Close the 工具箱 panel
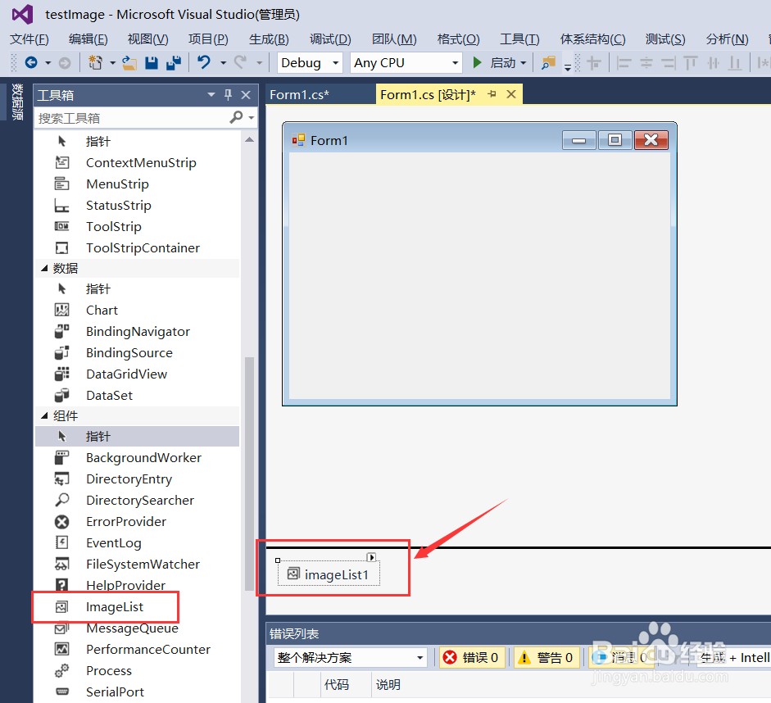 (x=246, y=95)
